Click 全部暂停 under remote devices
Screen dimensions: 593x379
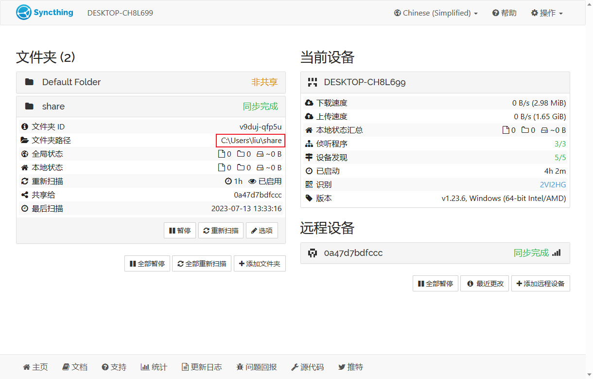click(x=436, y=284)
